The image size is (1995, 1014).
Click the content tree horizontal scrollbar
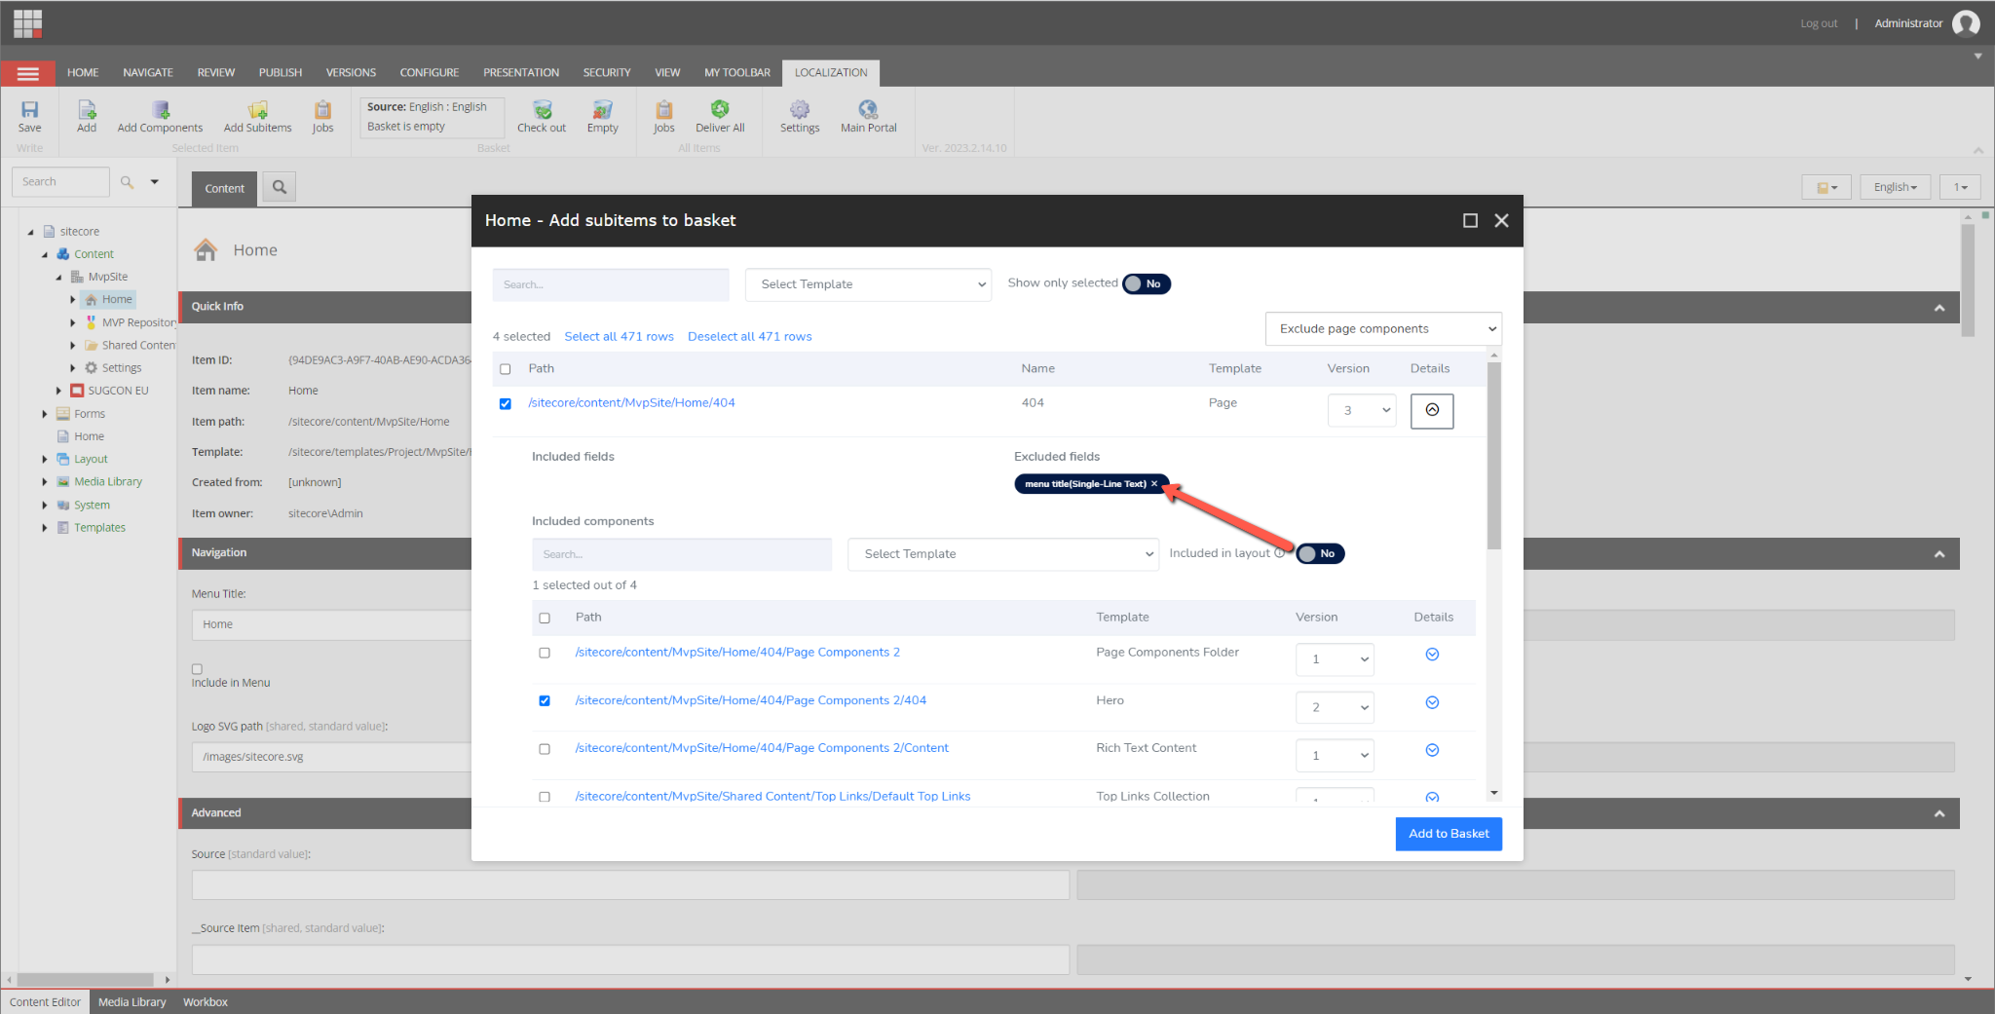tap(86, 980)
